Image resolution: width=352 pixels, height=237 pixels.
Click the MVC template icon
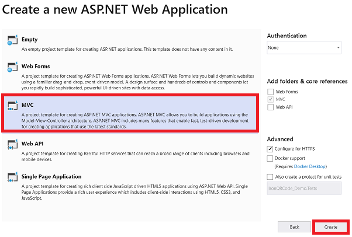(12, 106)
